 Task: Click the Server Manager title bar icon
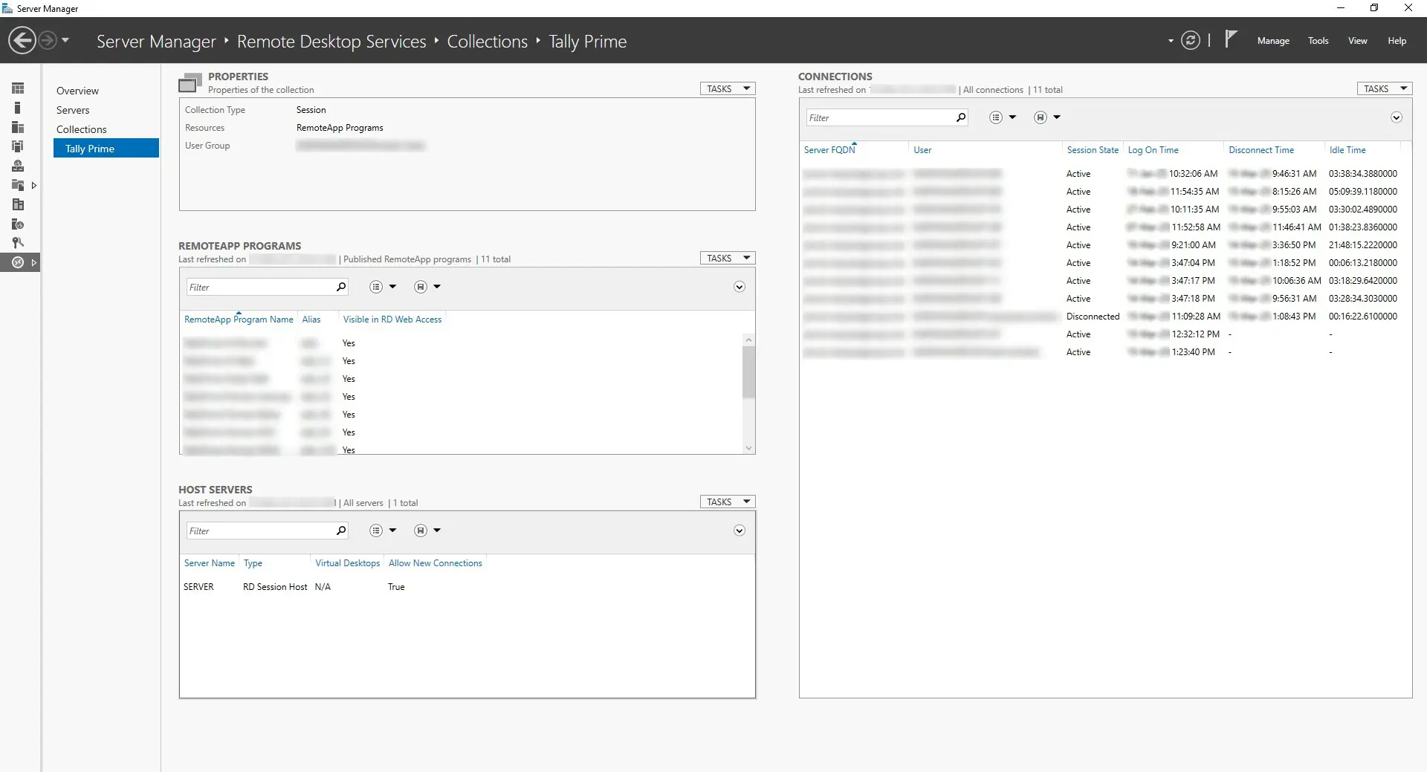[7, 8]
